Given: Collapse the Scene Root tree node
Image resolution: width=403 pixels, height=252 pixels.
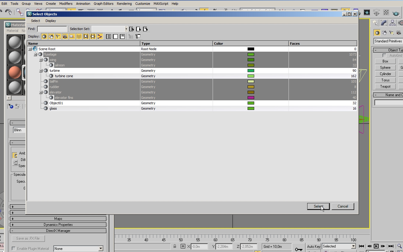Looking at the screenshot, I should click(30, 49).
